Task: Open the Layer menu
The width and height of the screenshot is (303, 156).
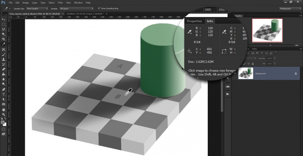Action: [x=35, y=3]
